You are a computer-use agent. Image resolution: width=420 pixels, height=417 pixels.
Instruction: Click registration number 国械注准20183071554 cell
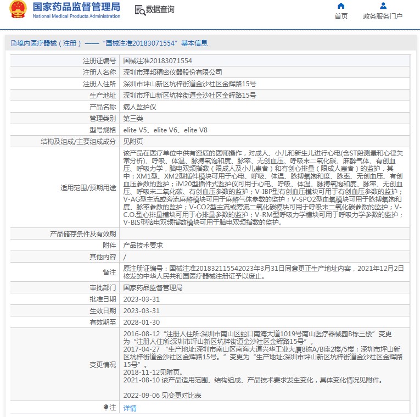pos(158,60)
